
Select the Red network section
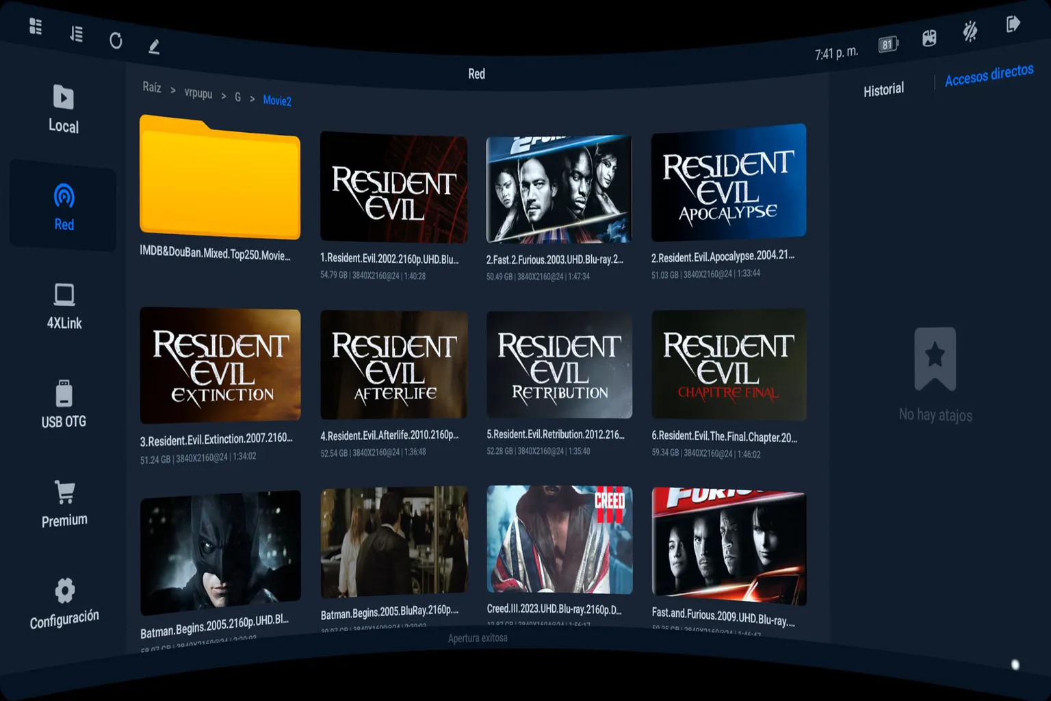64,207
